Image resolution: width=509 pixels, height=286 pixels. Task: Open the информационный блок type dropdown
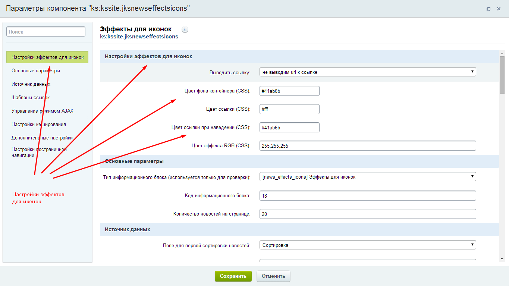pos(367,176)
